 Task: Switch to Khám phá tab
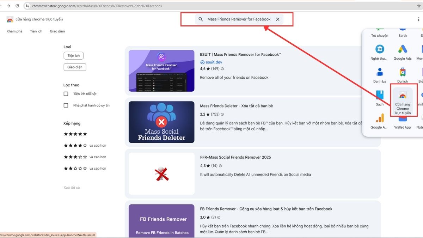click(14, 31)
